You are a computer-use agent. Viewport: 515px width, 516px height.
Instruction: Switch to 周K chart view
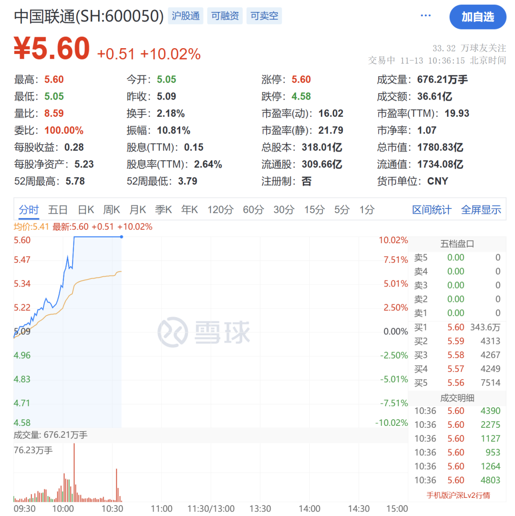[112, 210]
